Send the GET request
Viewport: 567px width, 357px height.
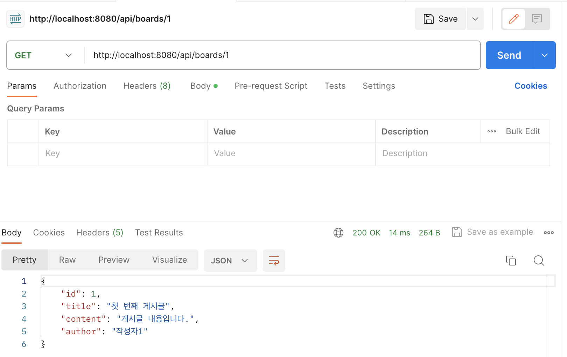coord(509,55)
